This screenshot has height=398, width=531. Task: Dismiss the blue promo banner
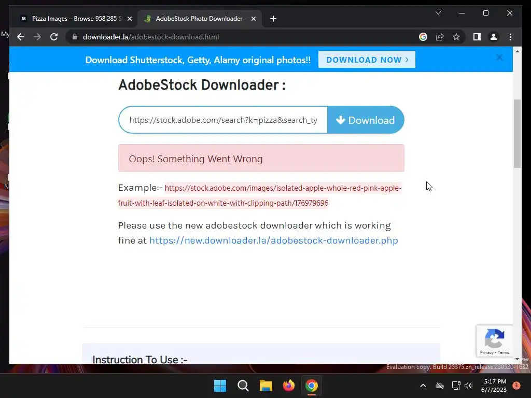click(499, 57)
